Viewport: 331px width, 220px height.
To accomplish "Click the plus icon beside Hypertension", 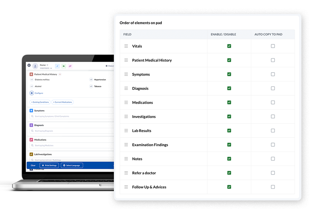I will click(x=91, y=80).
